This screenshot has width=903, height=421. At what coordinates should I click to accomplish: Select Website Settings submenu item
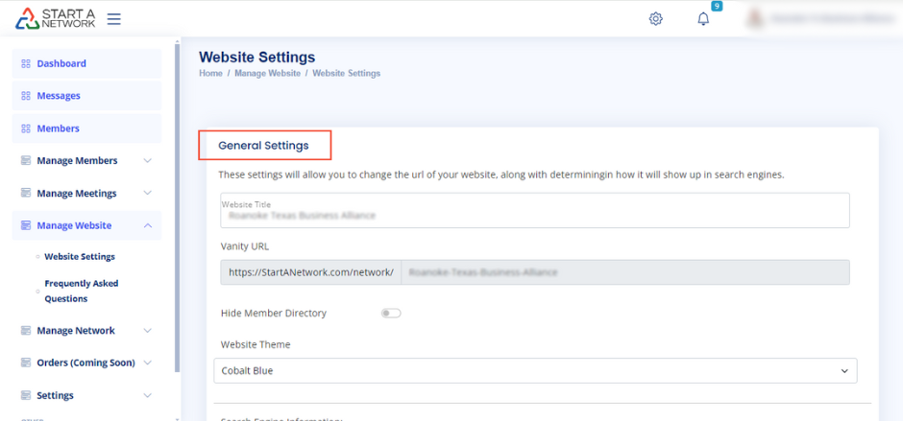click(80, 257)
